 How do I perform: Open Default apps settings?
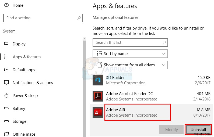[24, 70]
